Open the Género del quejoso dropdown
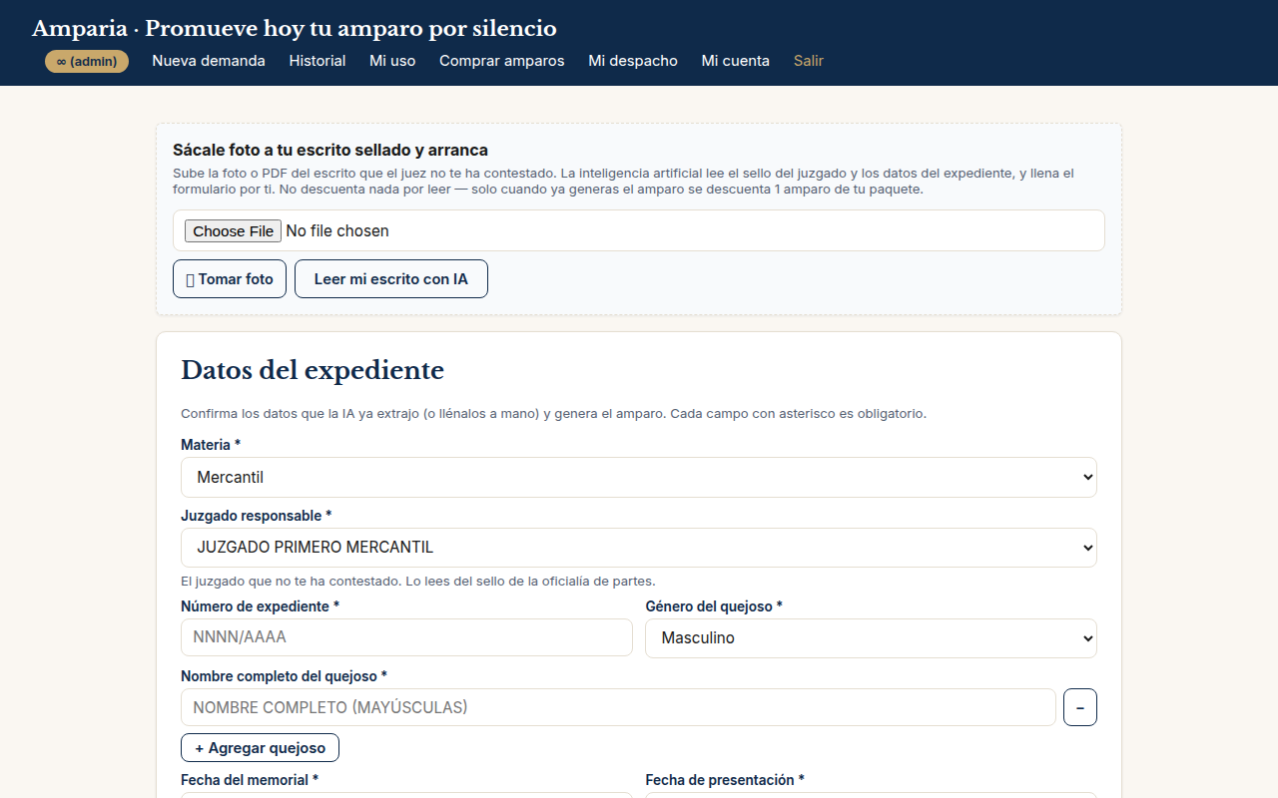 coord(871,638)
